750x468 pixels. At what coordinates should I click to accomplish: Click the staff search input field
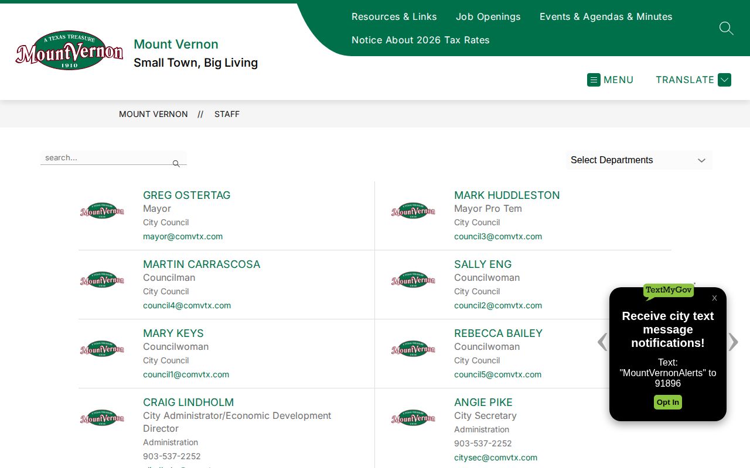click(106, 158)
